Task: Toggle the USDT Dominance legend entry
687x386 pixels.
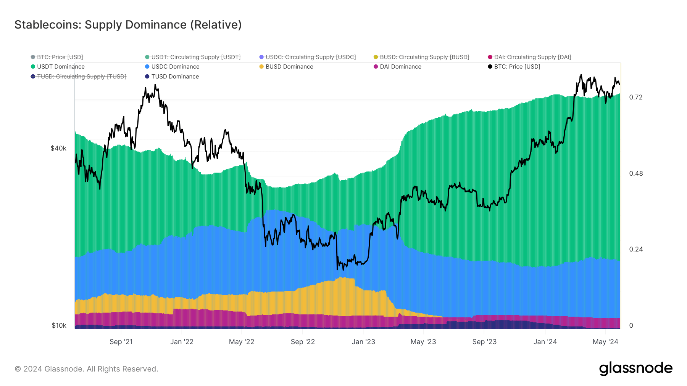Action: (x=60, y=67)
